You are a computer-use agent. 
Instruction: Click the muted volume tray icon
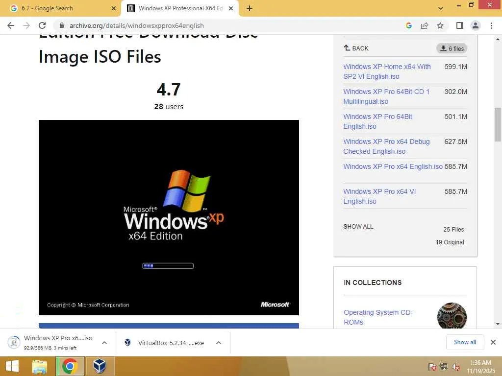tap(455, 367)
